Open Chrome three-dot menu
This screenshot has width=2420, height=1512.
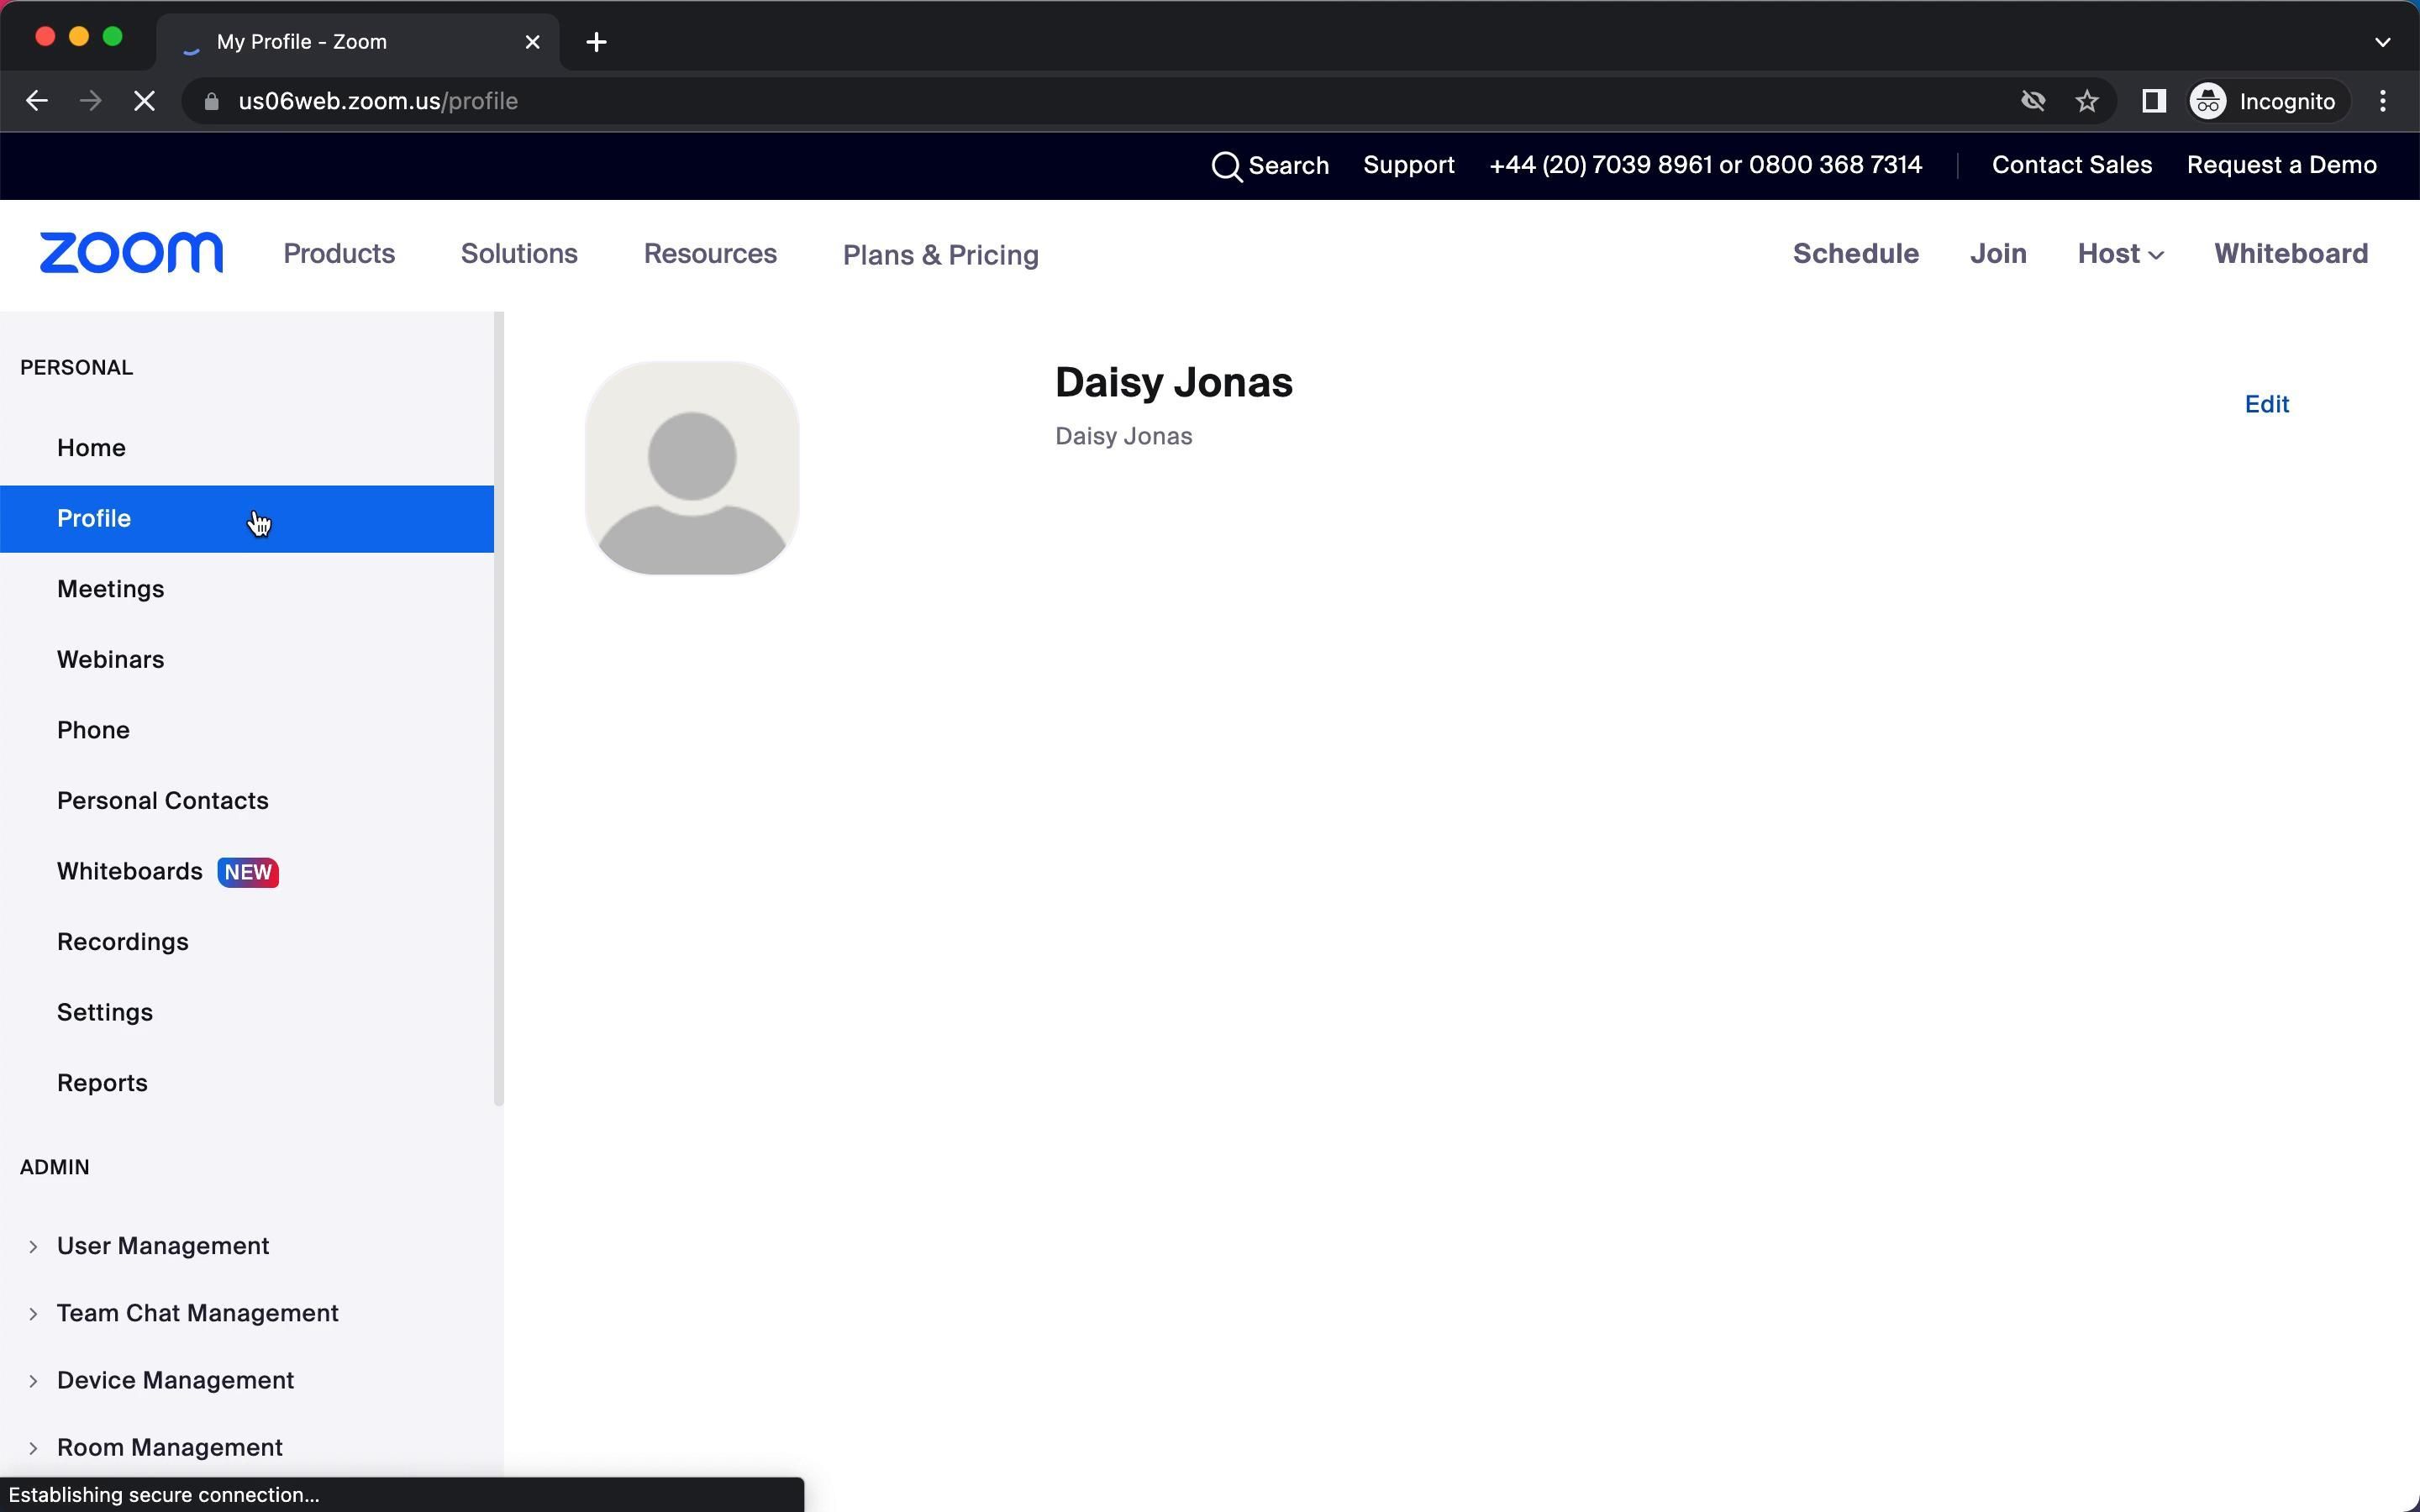pyautogui.click(x=2383, y=101)
